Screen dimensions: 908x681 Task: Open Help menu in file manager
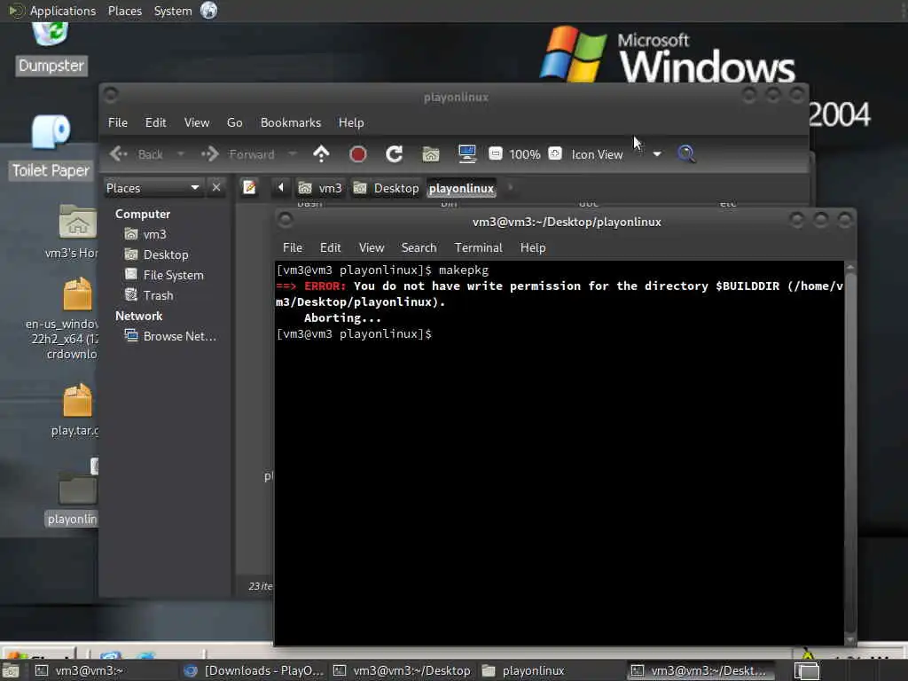[x=351, y=122]
